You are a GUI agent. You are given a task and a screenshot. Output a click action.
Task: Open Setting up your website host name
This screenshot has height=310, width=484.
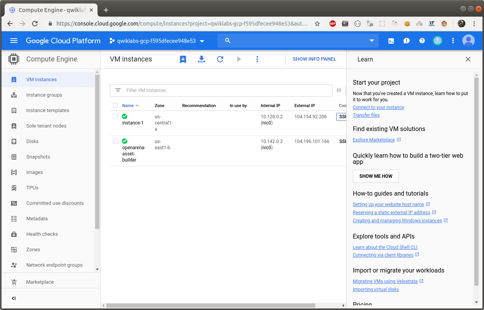point(388,204)
